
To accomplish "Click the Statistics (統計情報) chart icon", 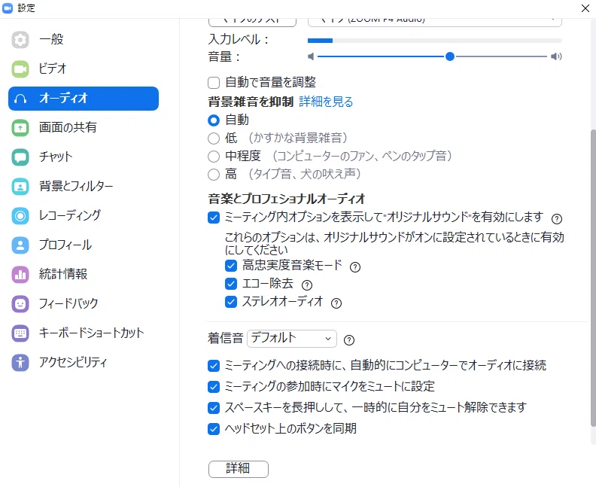I will [20, 274].
